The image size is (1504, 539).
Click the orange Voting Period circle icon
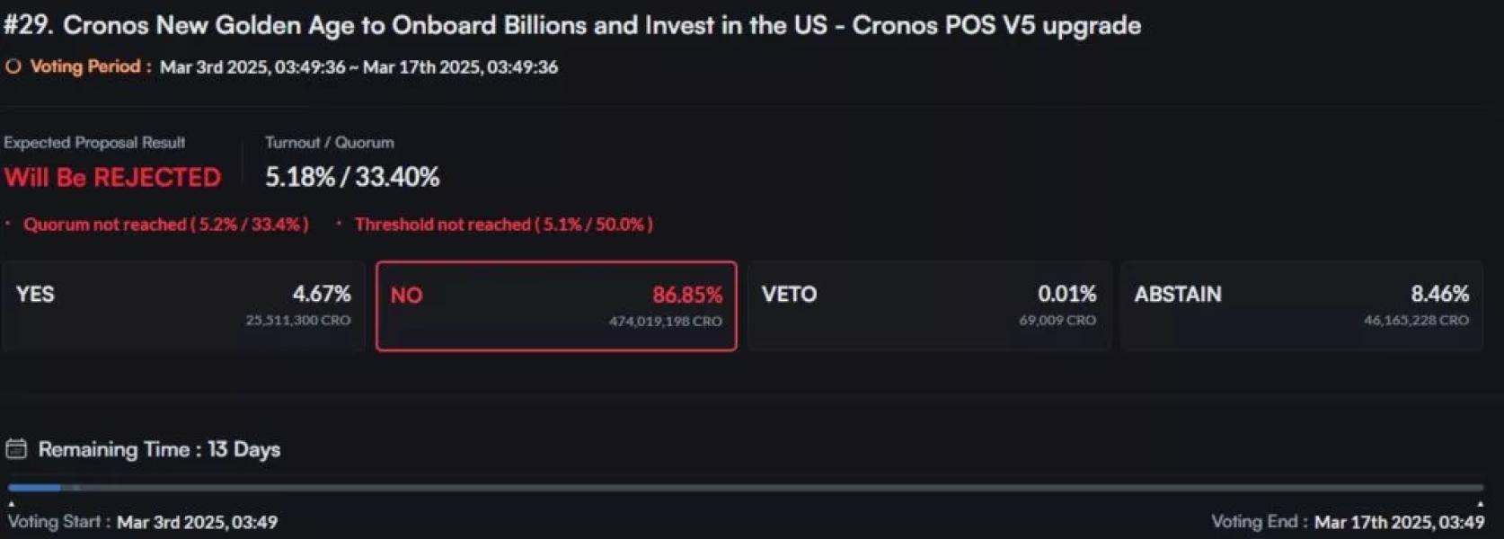tap(13, 66)
